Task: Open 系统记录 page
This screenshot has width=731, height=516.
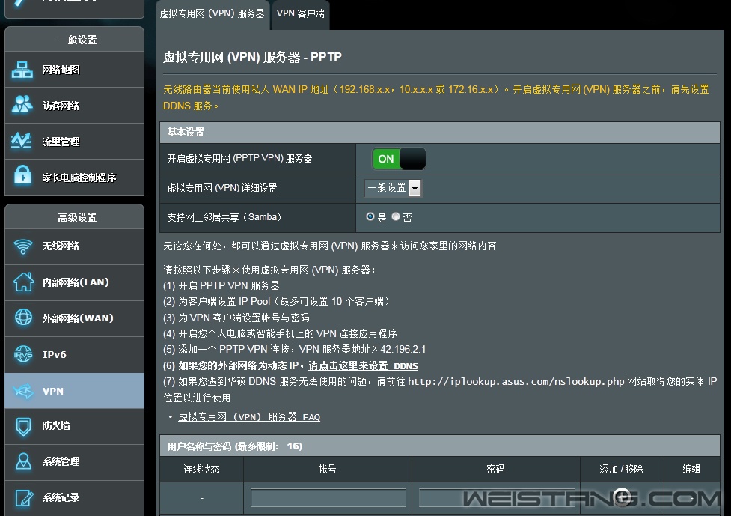Action: point(61,497)
